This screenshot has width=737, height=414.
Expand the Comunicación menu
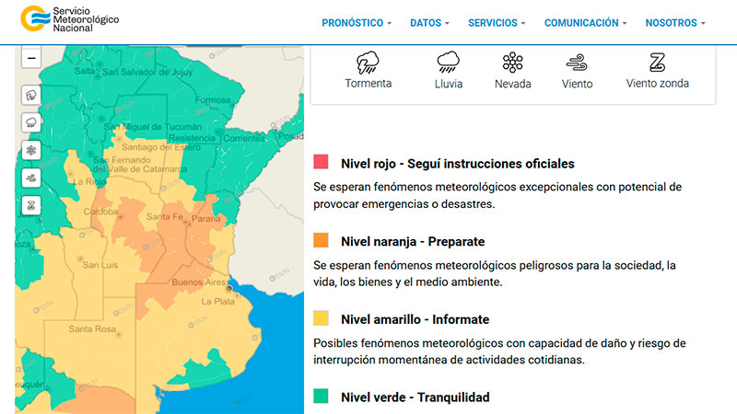click(x=585, y=23)
